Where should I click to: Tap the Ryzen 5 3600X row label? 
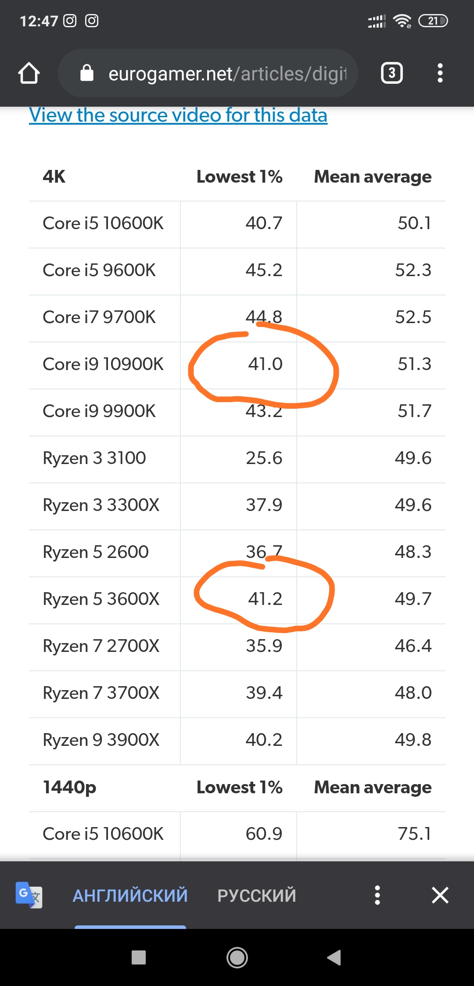click(101, 599)
